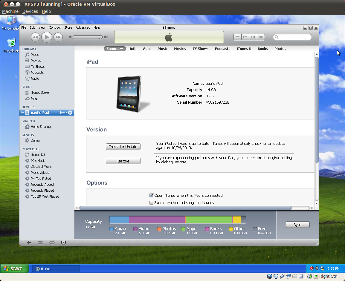Switch to the iTunes U tab
Image resolution: width=345 pixels, height=281 pixels.
244,49
